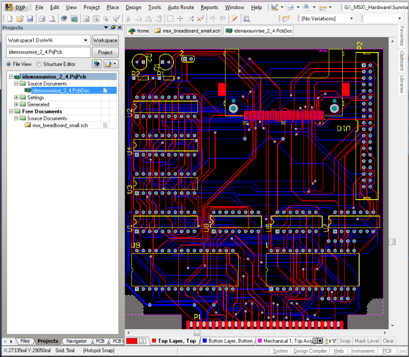The width and height of the screenshot is (409, 357).
Task: Activate the move selection tool
Action: point(180,19)
